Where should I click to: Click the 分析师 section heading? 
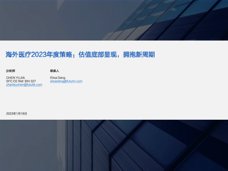point(11,71)
